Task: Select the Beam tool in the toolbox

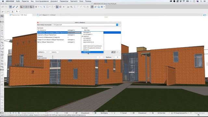Action: [2, 37]
